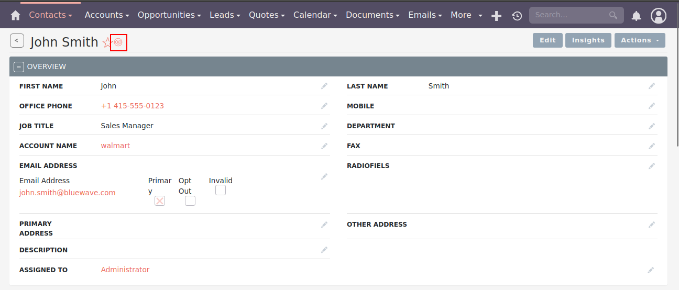Open recently viewed history icon
Viewport: 679px width, 290px height.
click(517, 16)
